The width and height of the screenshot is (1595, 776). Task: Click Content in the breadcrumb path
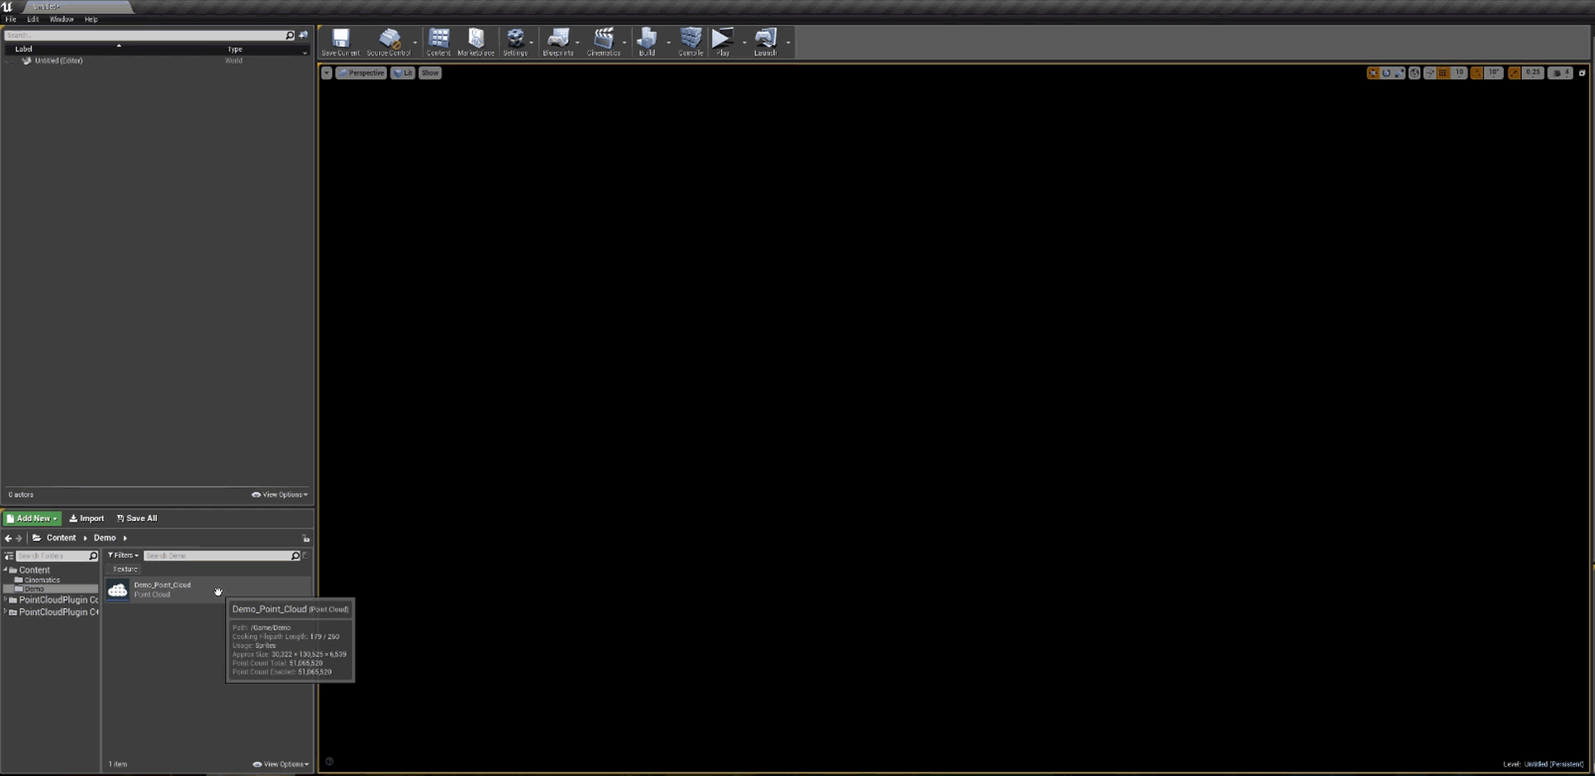coord(61,538)
